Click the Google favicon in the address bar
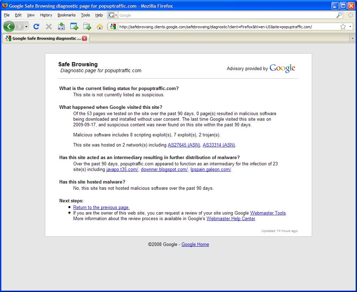 pyautogui.click(x=112, y=27)
